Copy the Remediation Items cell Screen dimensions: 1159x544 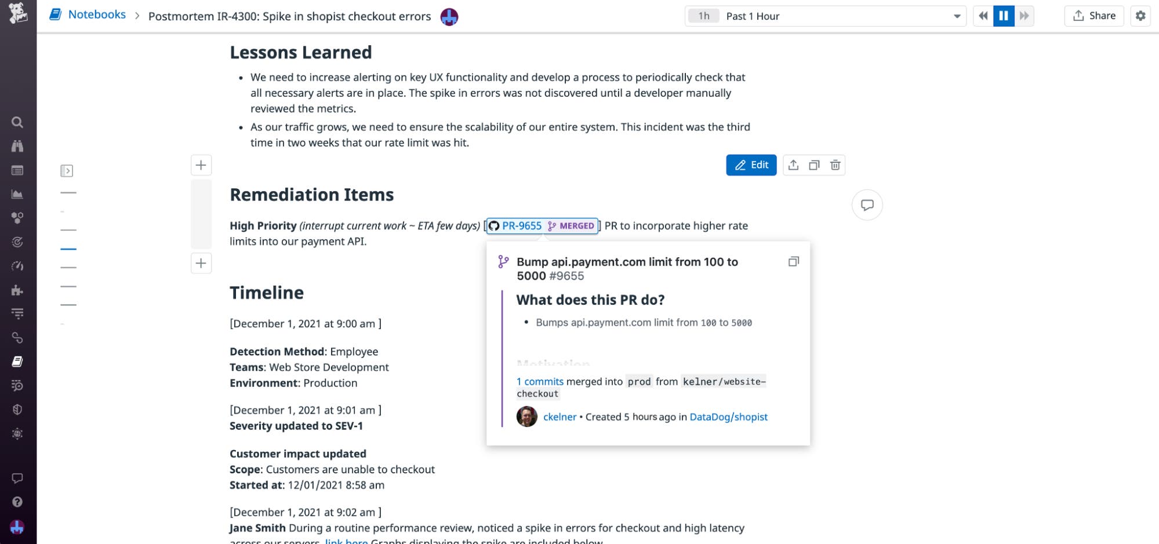(x=814, y=165)
